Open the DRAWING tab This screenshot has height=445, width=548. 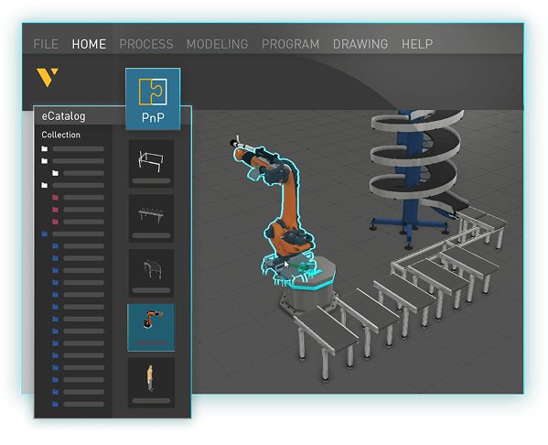click(360, 44)
